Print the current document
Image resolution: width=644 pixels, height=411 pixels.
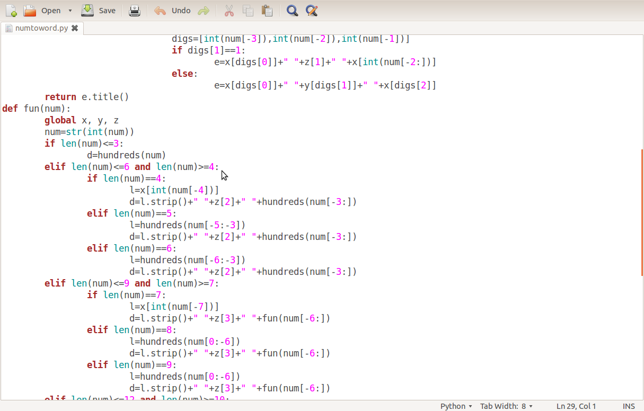tap(134, 10)
